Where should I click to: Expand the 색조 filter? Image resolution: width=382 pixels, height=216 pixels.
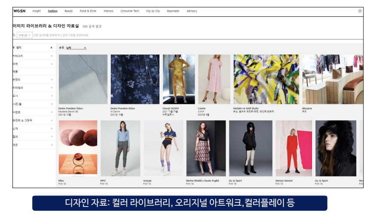point(52,145)
